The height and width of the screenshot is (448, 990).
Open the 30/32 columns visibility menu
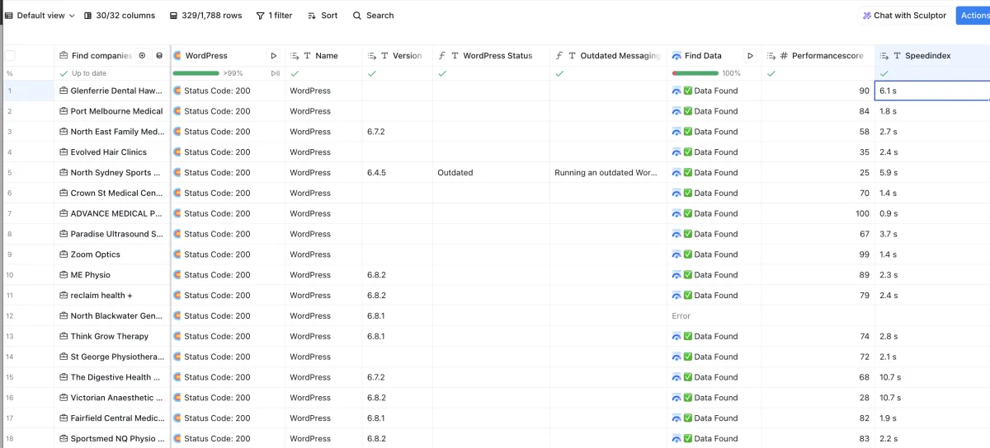click(119, 16)
